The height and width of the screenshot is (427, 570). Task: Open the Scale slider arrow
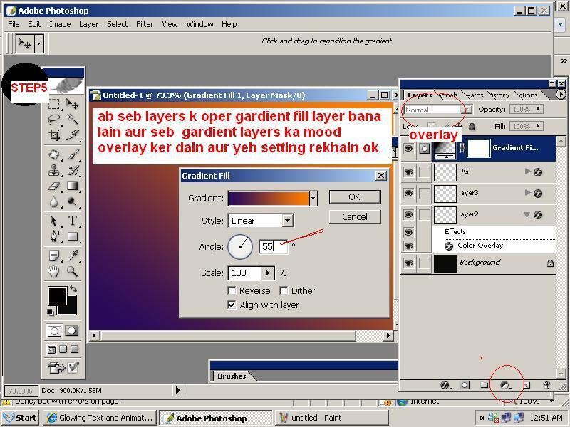pyautogui.click(x=268, y=273)
